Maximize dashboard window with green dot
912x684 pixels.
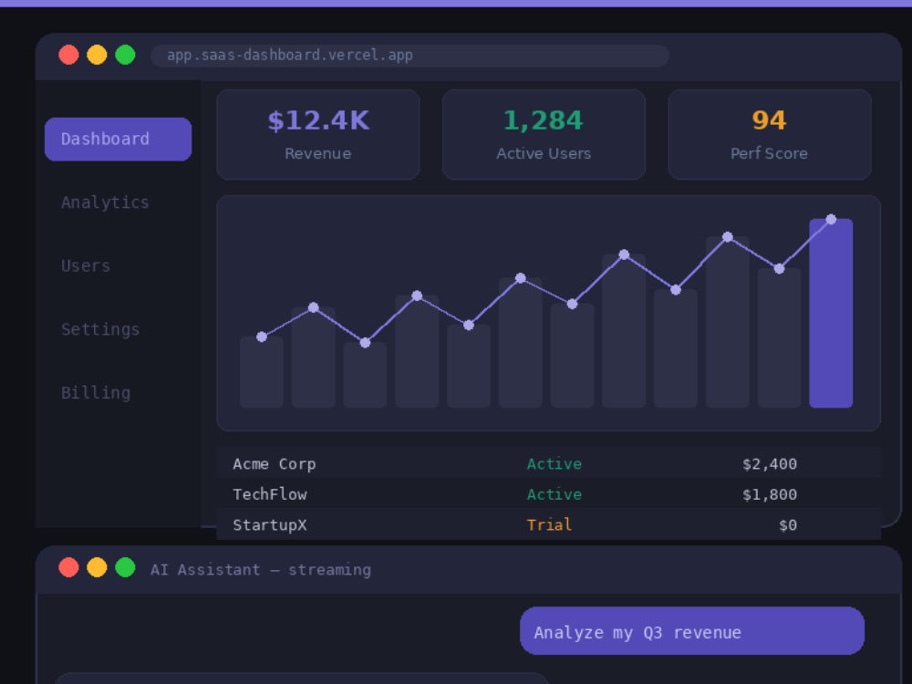125,55
